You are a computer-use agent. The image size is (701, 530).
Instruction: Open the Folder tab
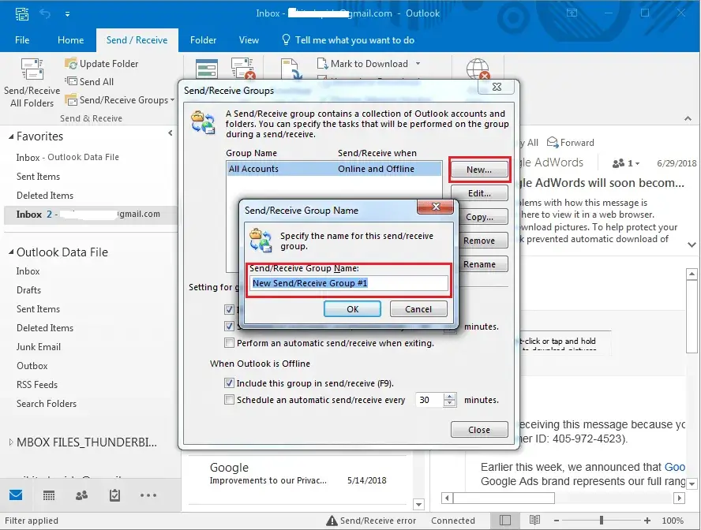point(203,40)
